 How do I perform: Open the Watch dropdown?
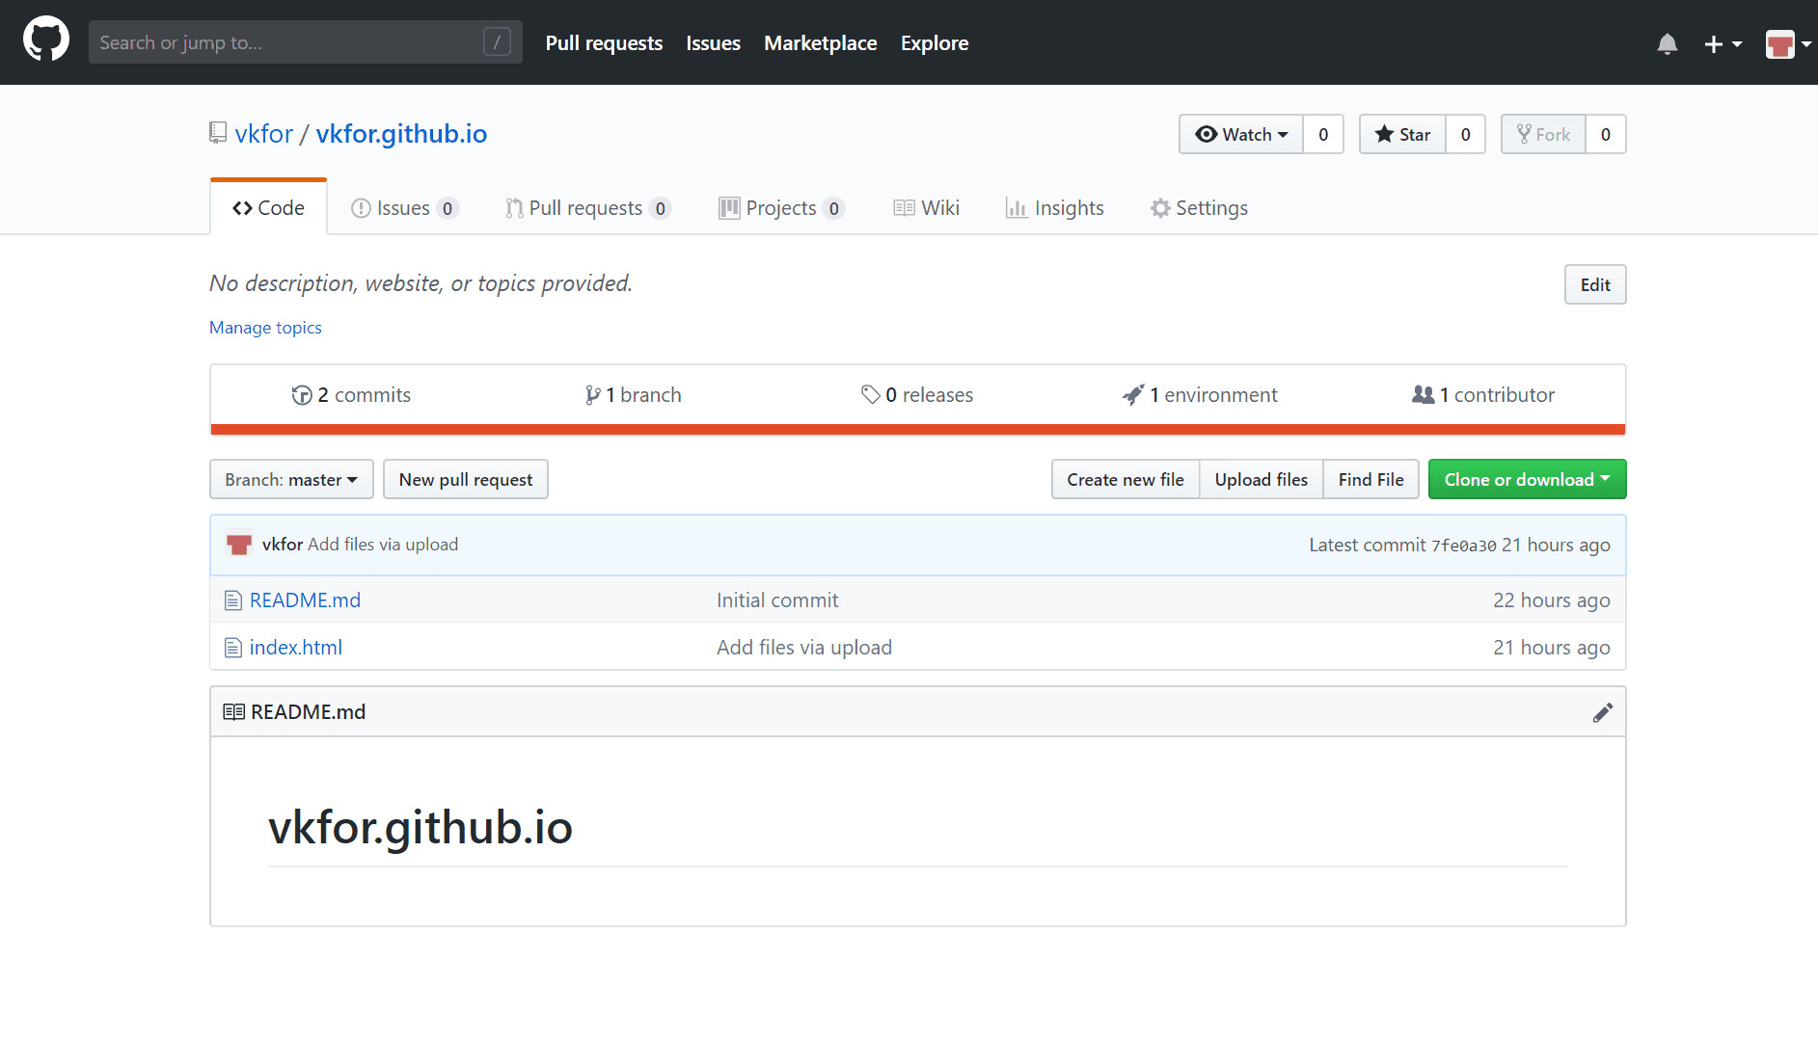tap(1240, 134)
